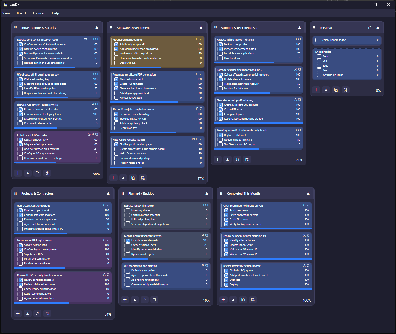The height and width of the screenshot is (334, 396).
Task: Collapse the Planned / Backlog column
Action: point(207,193)
